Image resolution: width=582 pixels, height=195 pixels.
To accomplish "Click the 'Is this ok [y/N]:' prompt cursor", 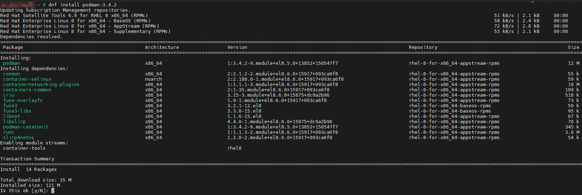I will (53, 191).
